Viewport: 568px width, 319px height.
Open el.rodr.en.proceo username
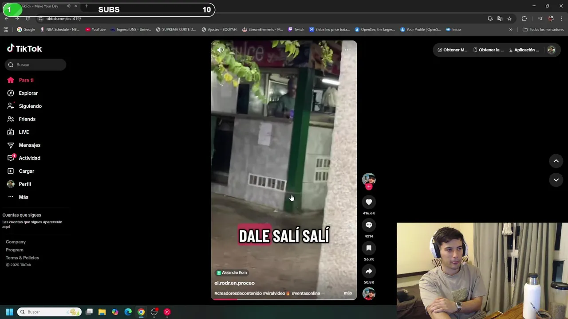pyautogui.click(x=234, y=283)
